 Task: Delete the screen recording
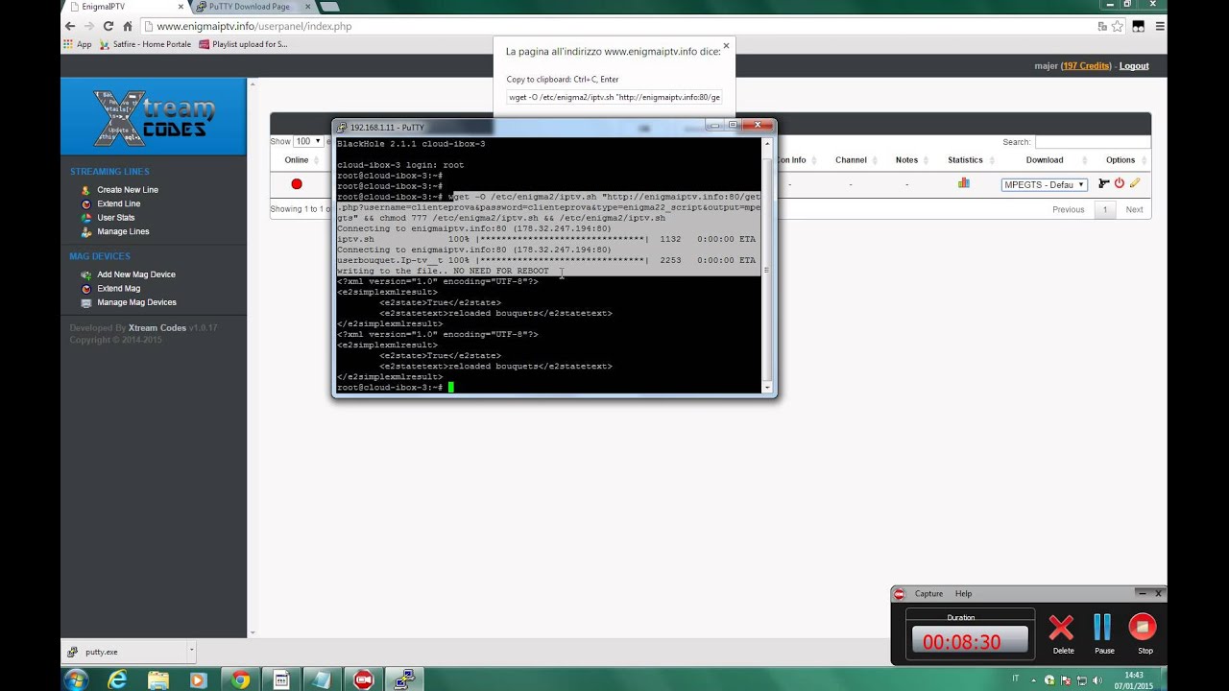click(1062, 632)
